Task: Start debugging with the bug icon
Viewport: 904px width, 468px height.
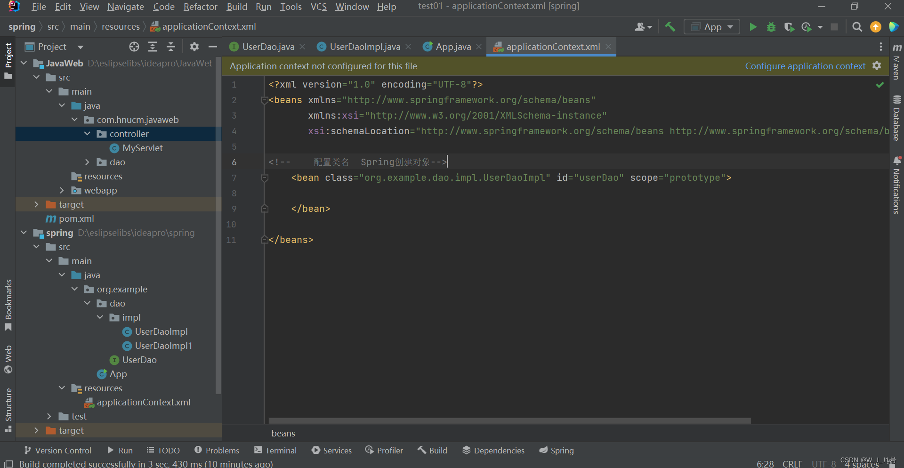Action: [771, 27]
